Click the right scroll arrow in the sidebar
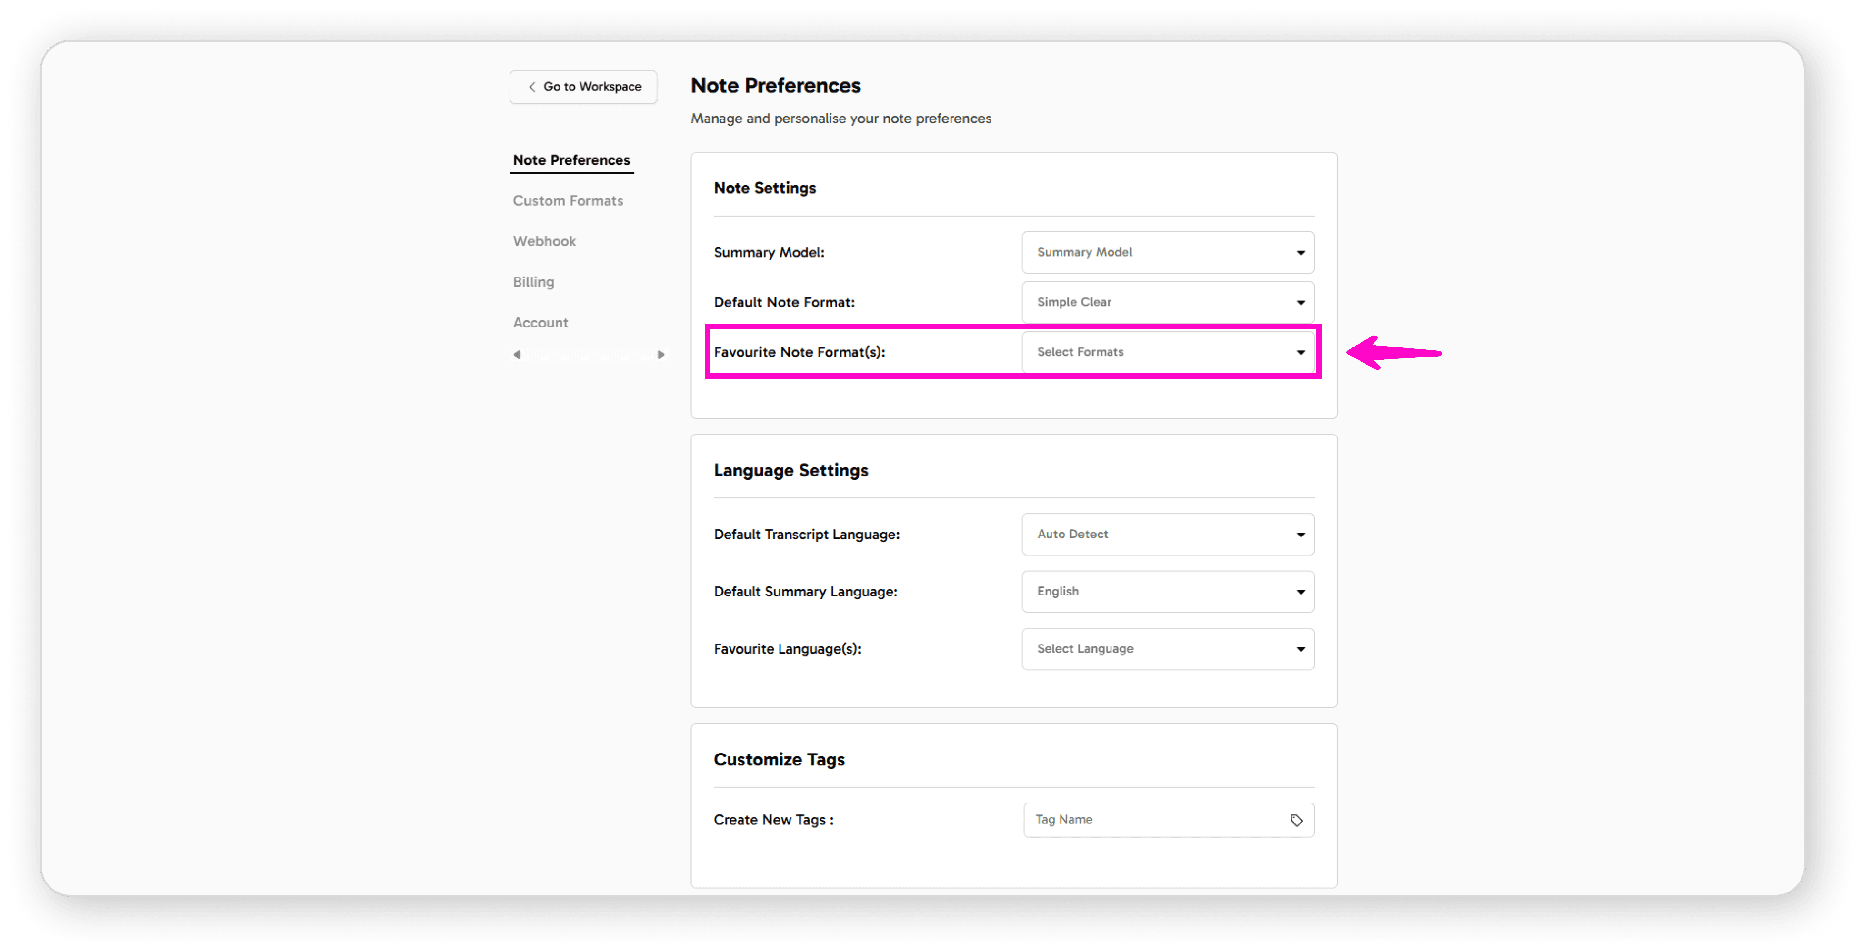Screen dimensions: 1861x952 point(661,354)
